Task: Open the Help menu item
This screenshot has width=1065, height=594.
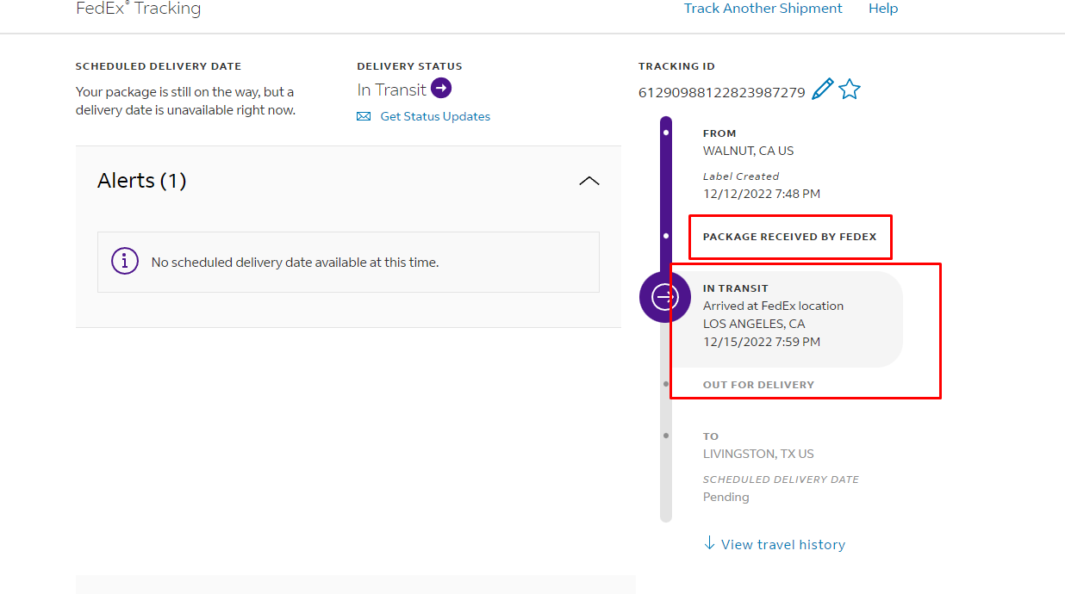Action: 882,9
